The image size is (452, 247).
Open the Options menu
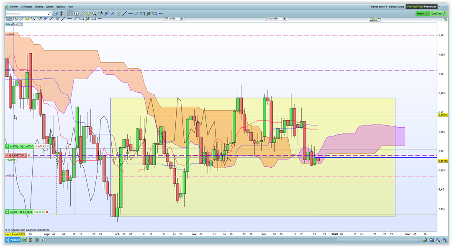point(61,7)
